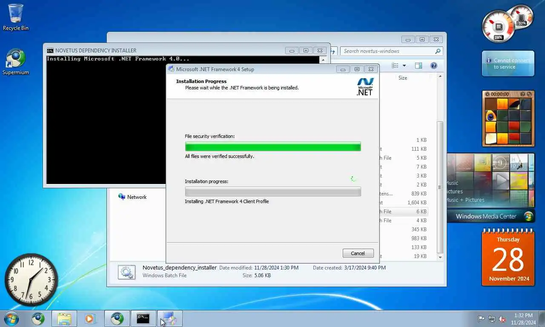
Task: Click the console icon in the NOVETUS DEPENDENCY INSTALLER title bar
Action: [50, 50]
